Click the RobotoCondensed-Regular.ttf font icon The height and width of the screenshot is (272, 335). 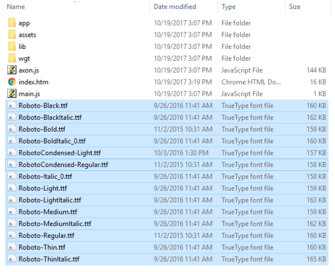pyautogui.click(x=12, y=165)
